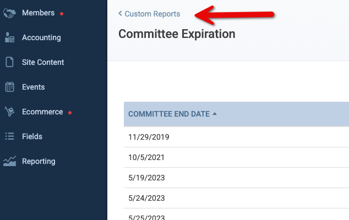The image size is (349, 220).
Task: Open Reporting from the sidebar
Action: click(39, 161)
